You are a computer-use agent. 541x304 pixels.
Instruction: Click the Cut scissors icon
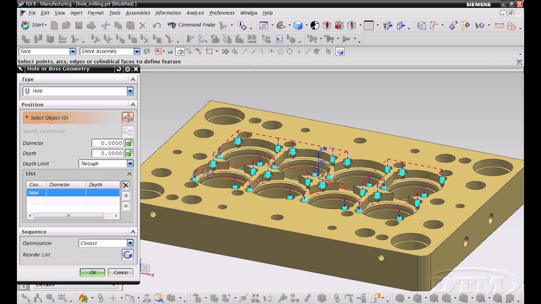(x=106, y=25)
